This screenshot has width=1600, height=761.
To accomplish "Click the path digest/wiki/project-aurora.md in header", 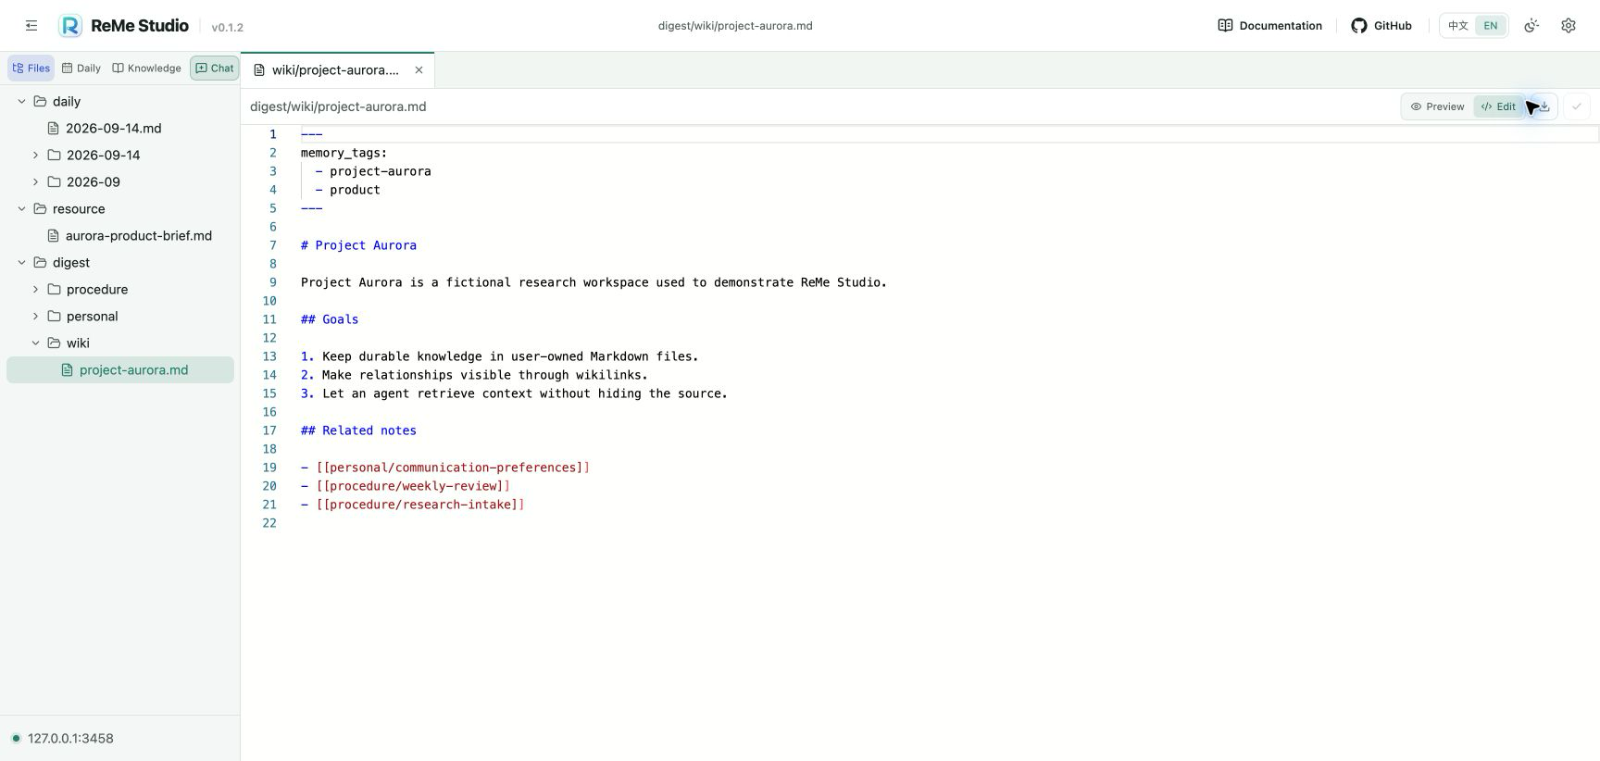I will [735, 26].
